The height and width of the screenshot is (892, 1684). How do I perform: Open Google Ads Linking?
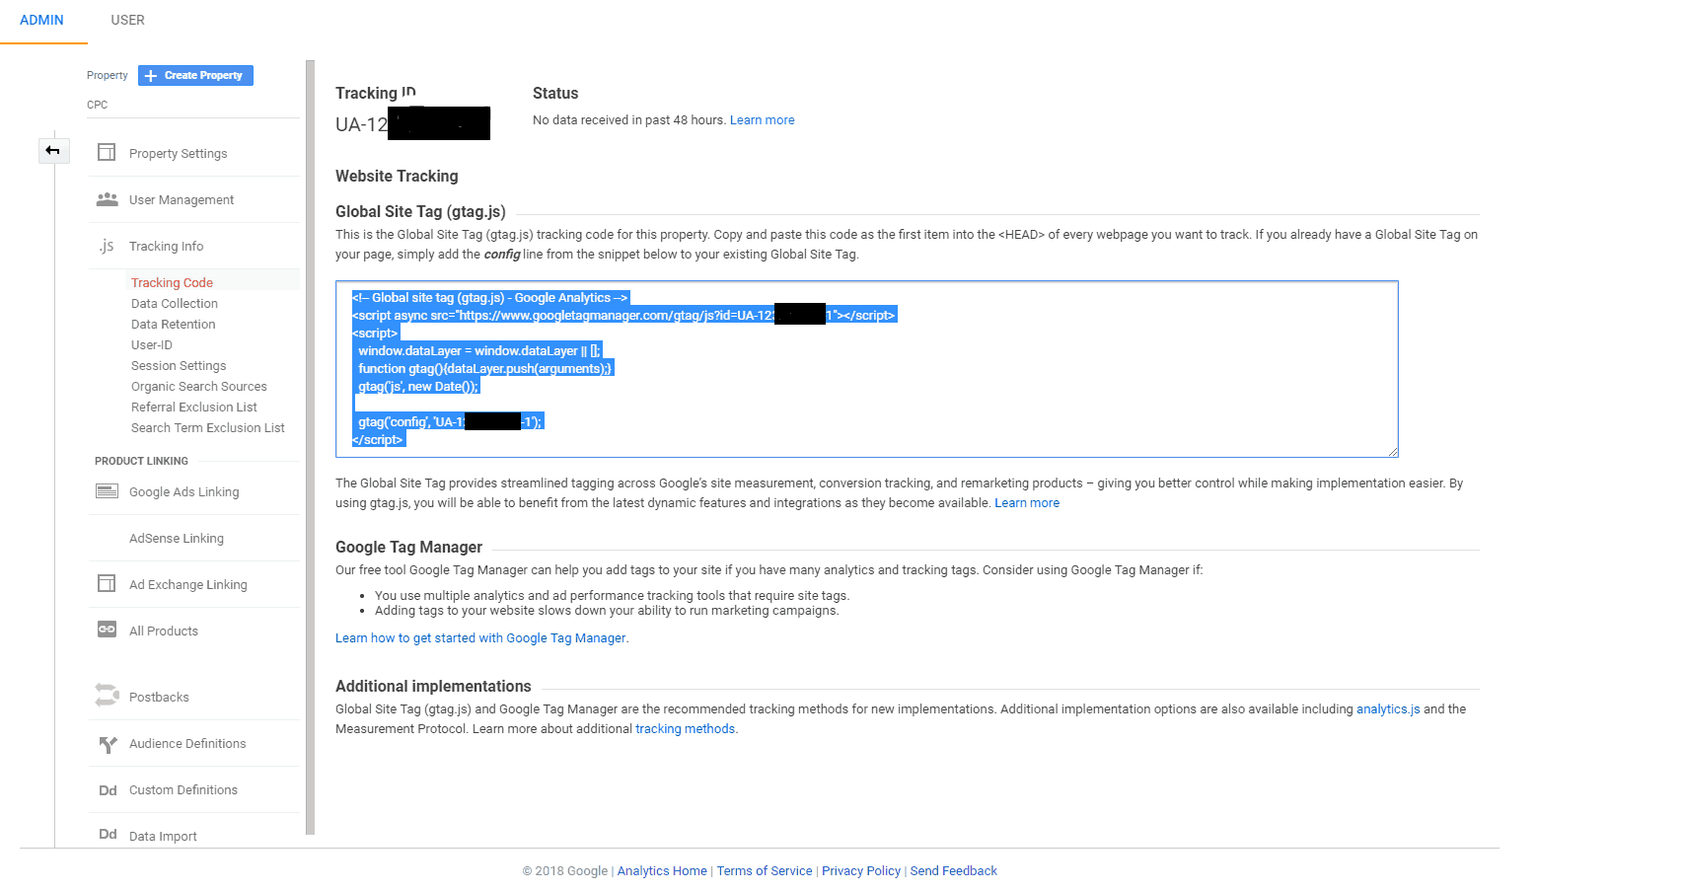[184, 492]
